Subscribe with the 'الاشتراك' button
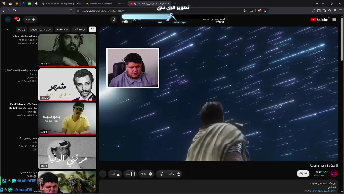 click(x=303, y=174)
